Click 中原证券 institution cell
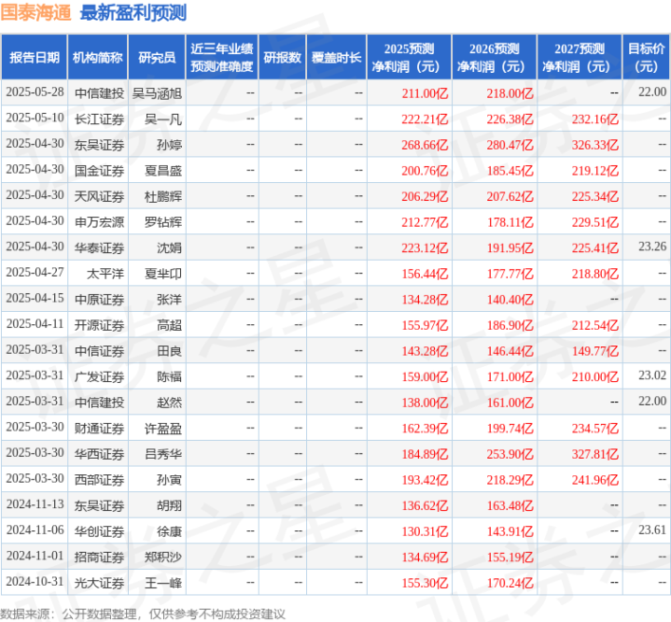 [99, 300]
